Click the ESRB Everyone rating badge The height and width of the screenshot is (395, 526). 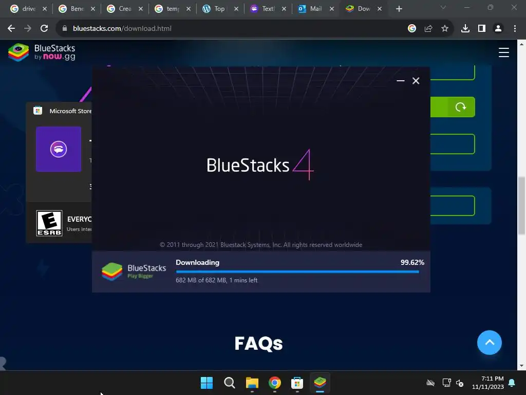pos(49,223)
